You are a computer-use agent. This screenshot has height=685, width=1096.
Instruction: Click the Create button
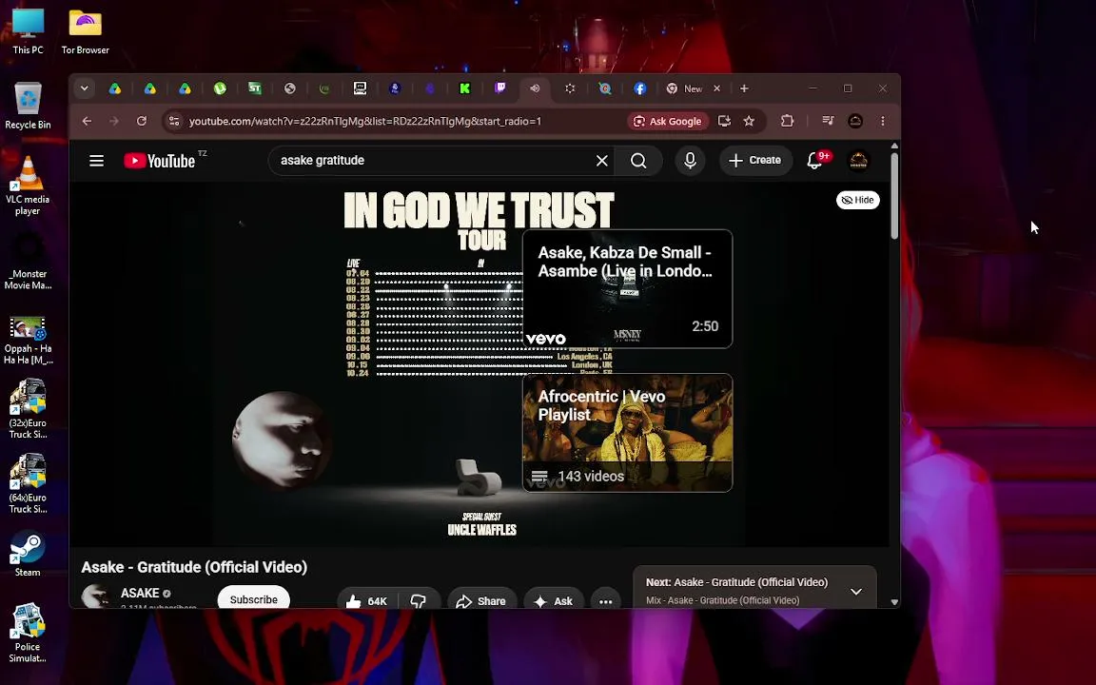coord(754,161)
